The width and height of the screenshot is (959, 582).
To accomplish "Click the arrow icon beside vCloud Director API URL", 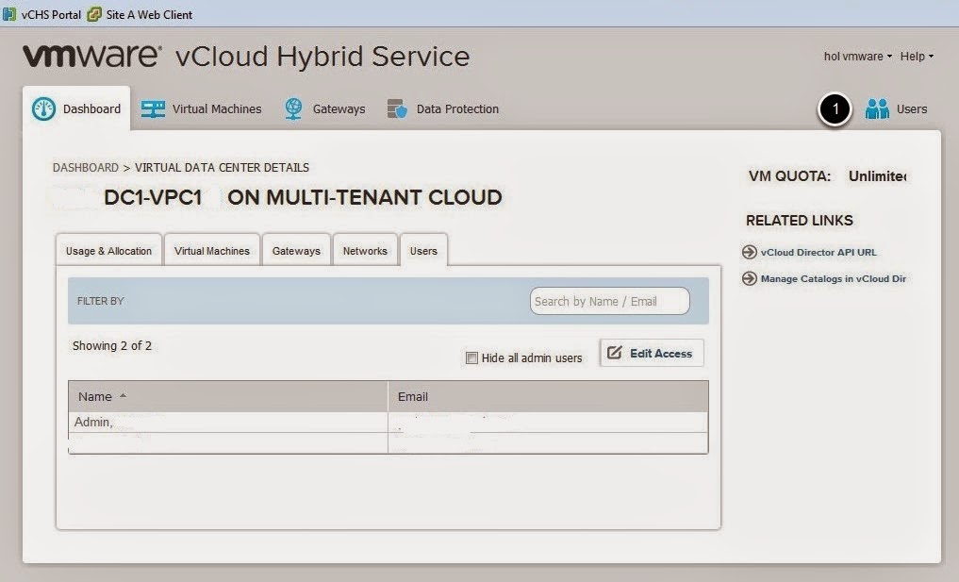I will click(750, 252).
